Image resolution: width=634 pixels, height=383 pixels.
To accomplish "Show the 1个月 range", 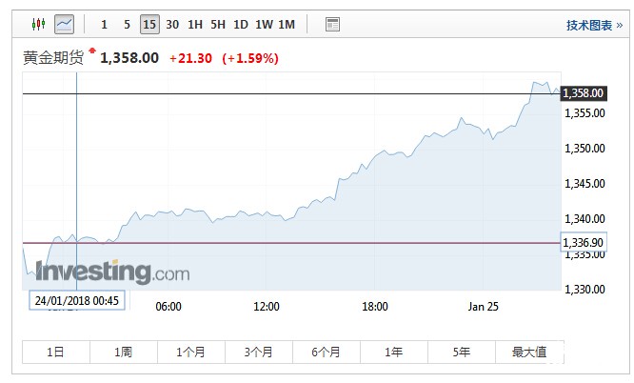I will pyautogui.click(x=191, y=352).
